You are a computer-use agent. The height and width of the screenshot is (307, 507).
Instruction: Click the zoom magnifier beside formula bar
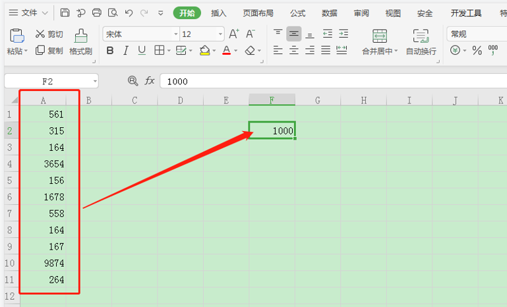tap(133, 81)
